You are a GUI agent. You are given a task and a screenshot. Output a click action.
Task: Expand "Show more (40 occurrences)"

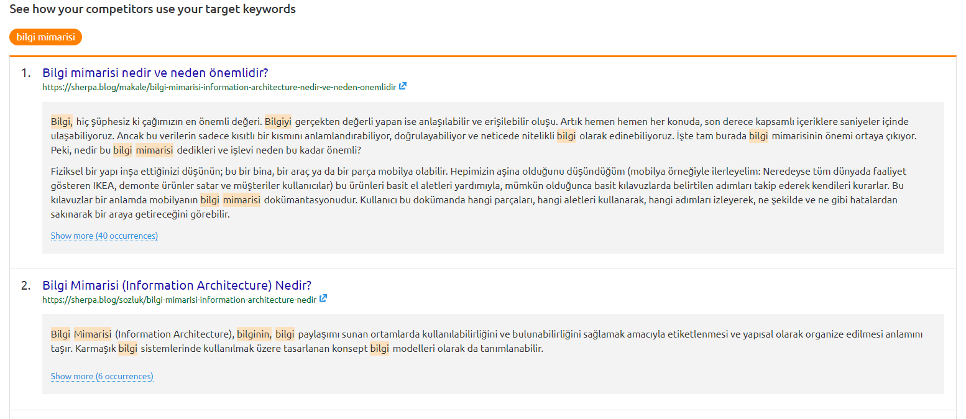pyautogui.click(x=104, y=236)
